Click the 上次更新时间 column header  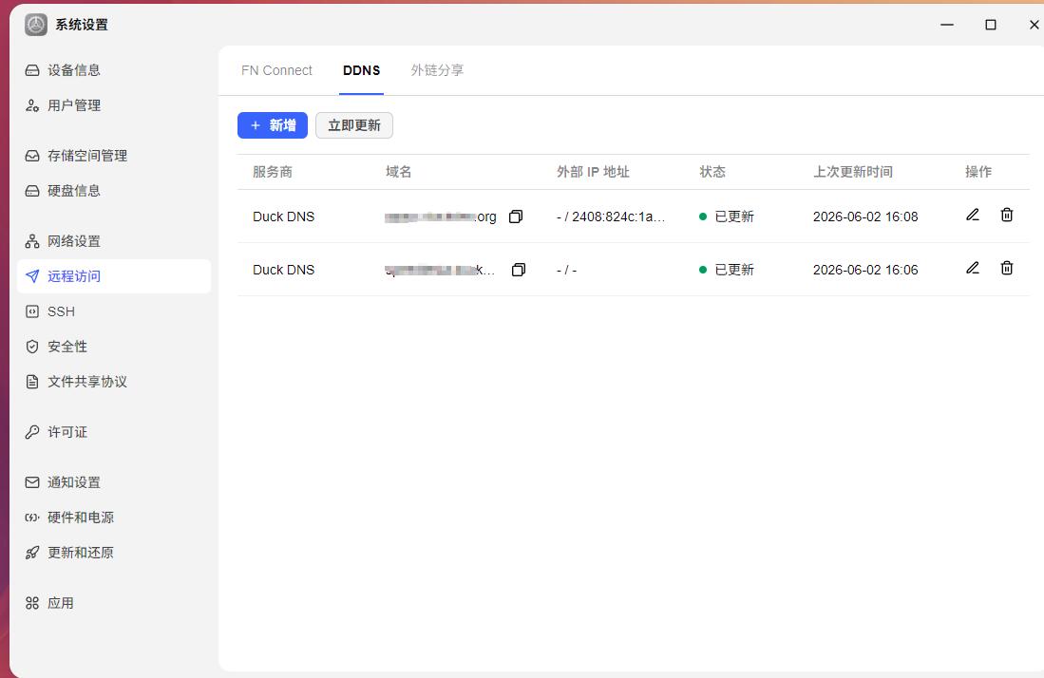(853, 172)
